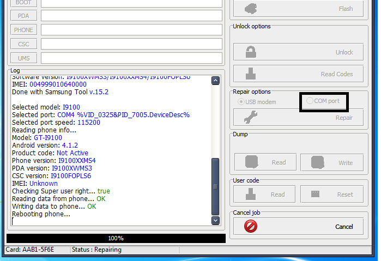Image resolution: width=381 pixels, height=261 pixels.
Task: Click the Read Codes text label
Action: (337, 74)
